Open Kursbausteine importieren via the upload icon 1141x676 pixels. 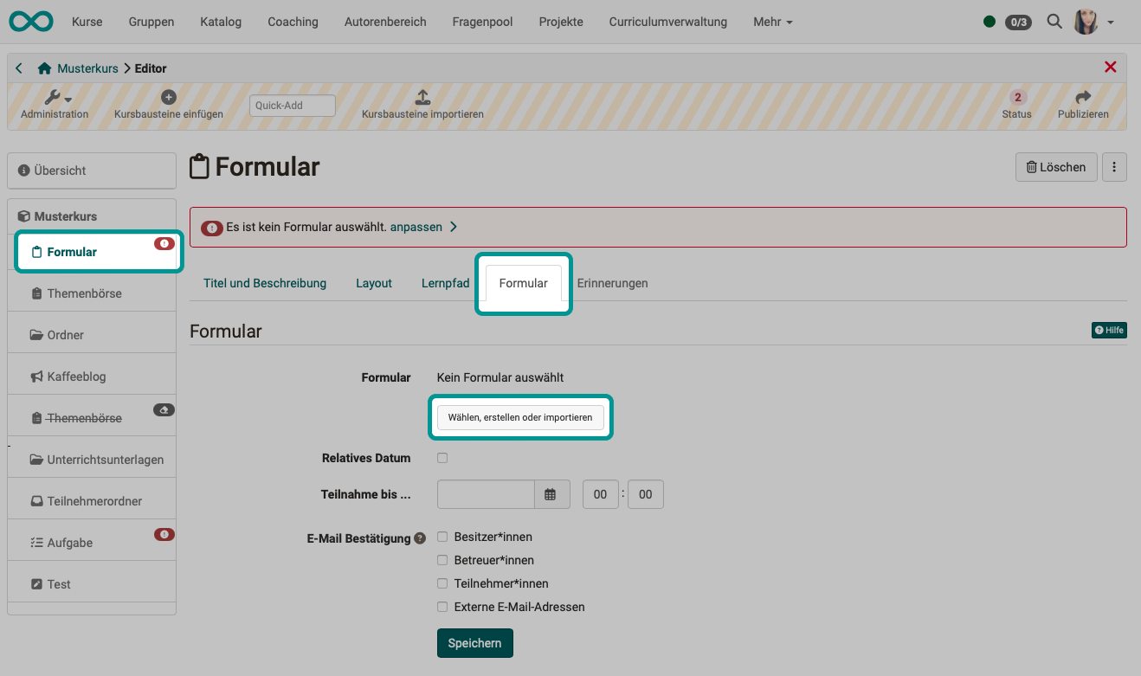[422, 98]
